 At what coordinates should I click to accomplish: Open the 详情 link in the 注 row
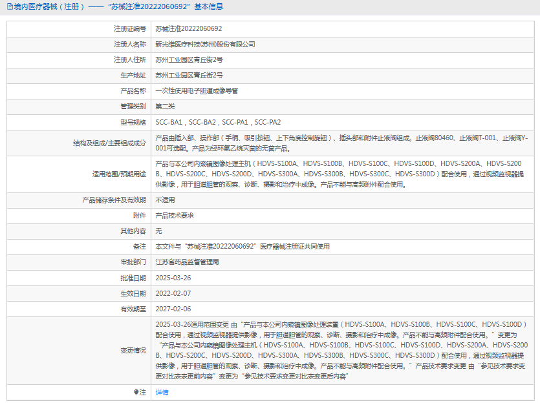click(162, 392)
